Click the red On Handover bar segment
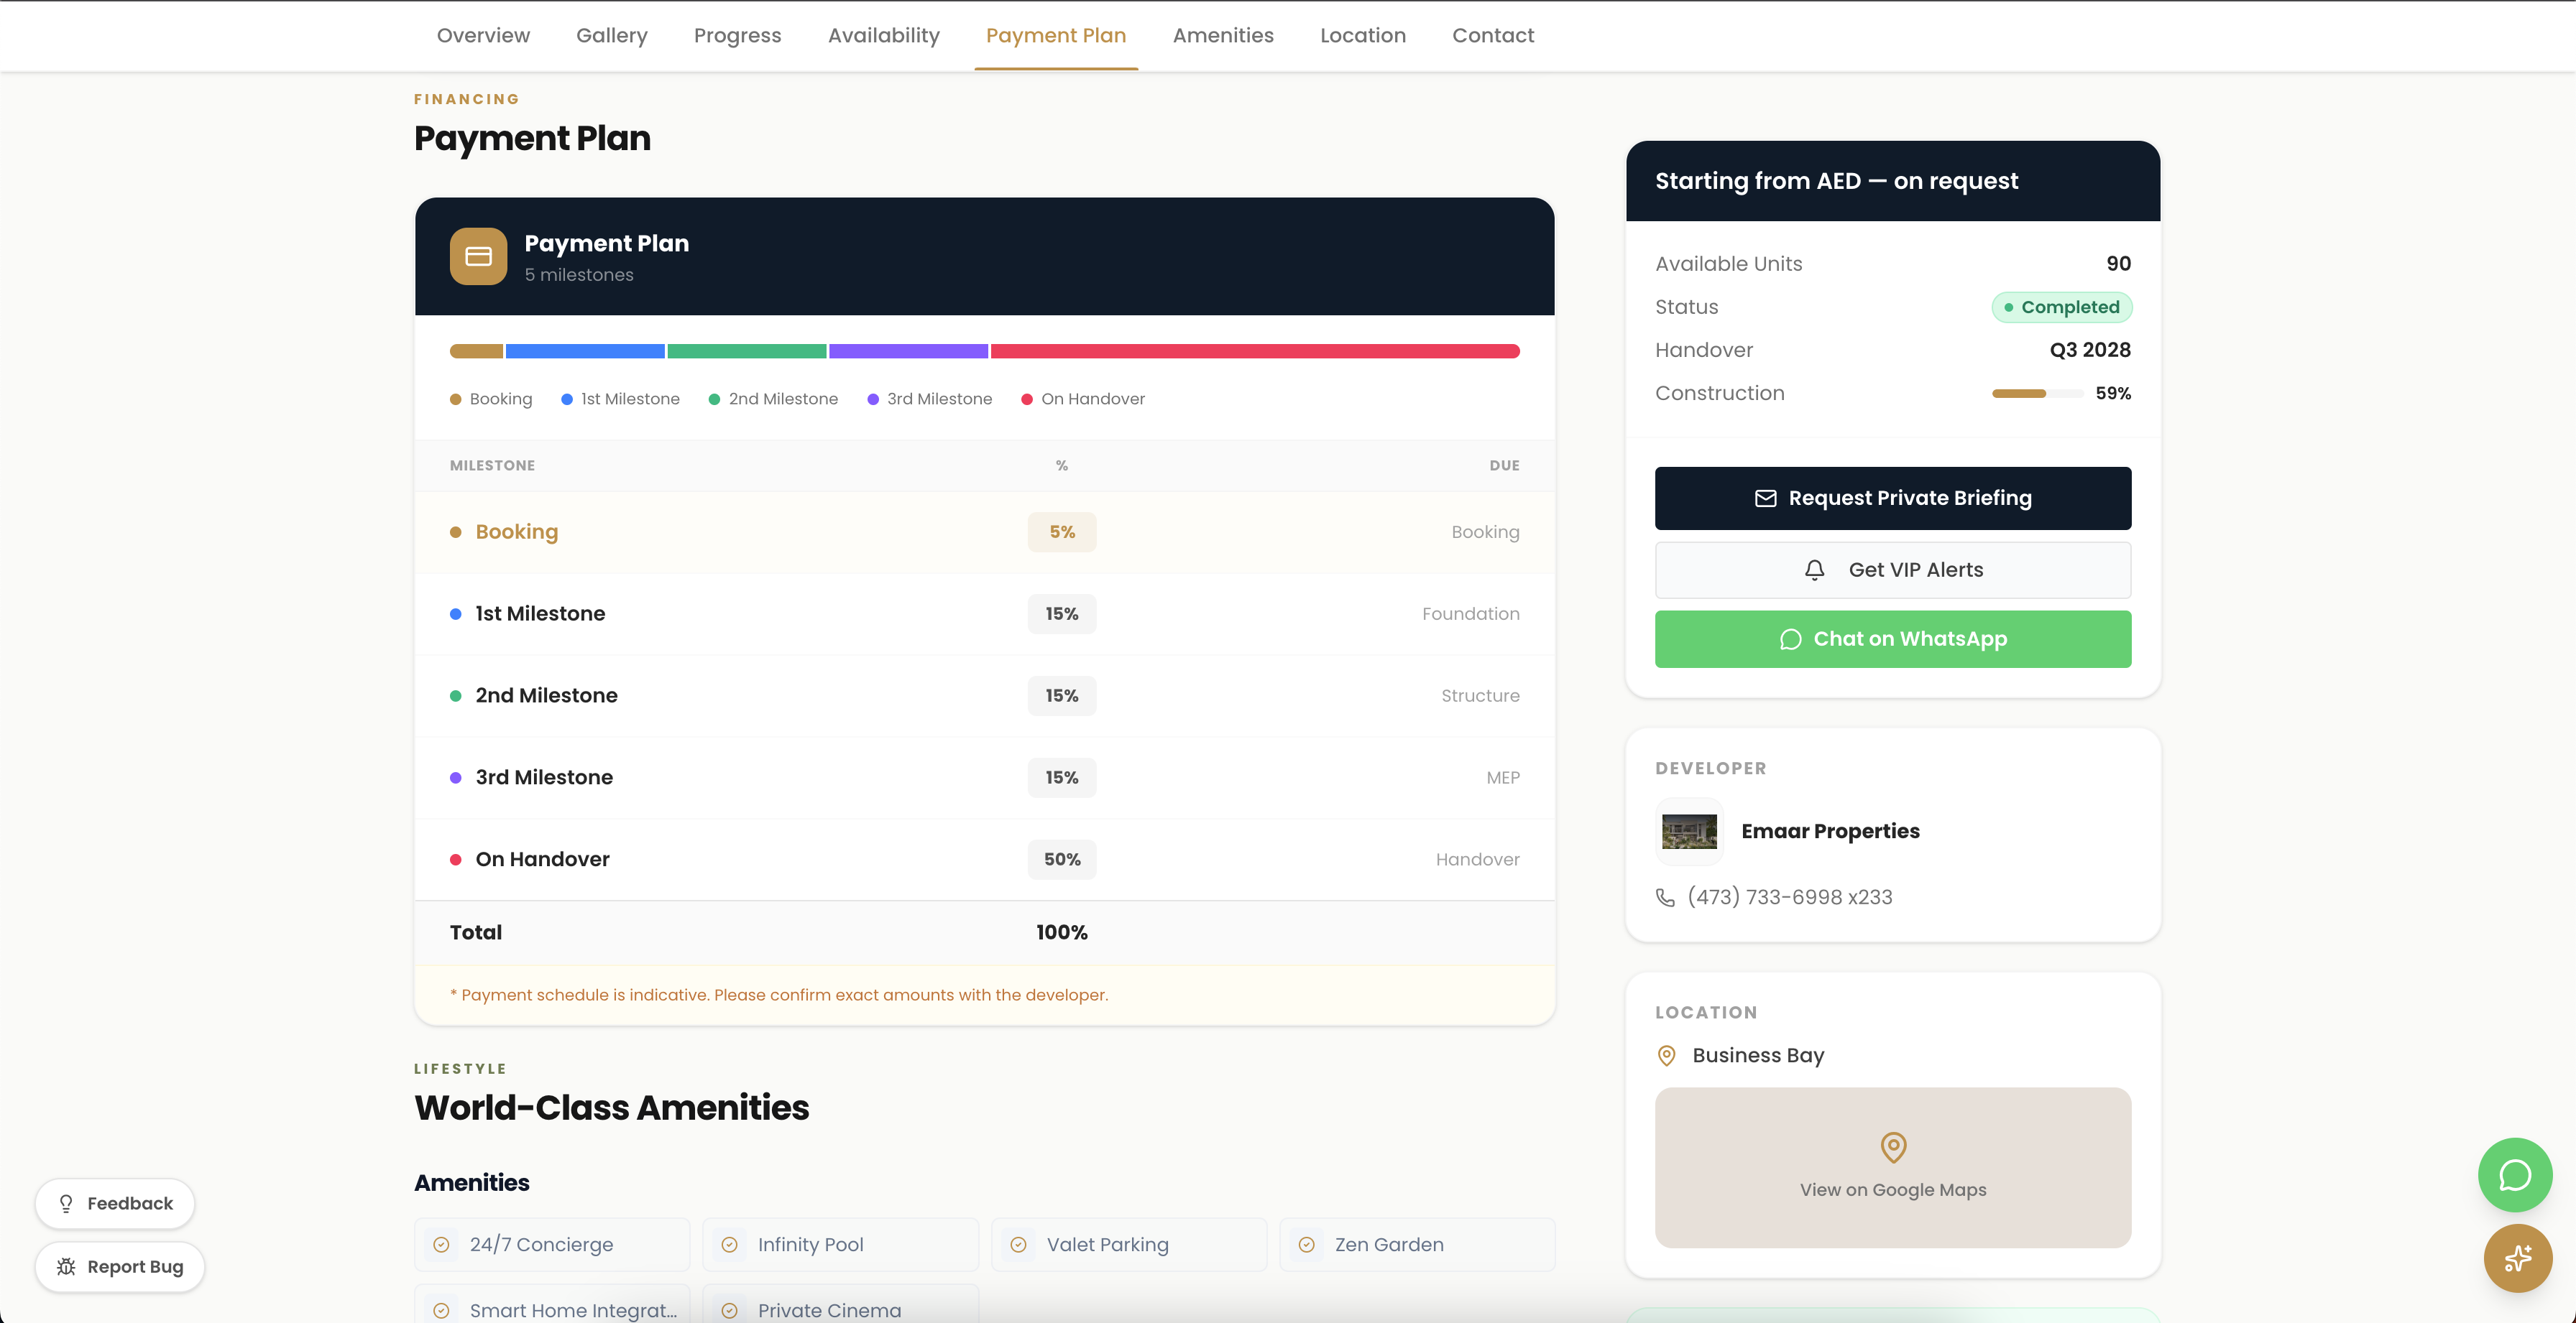The width and height of the screenshot is (2576, 1323). [x=1255, y=351]
